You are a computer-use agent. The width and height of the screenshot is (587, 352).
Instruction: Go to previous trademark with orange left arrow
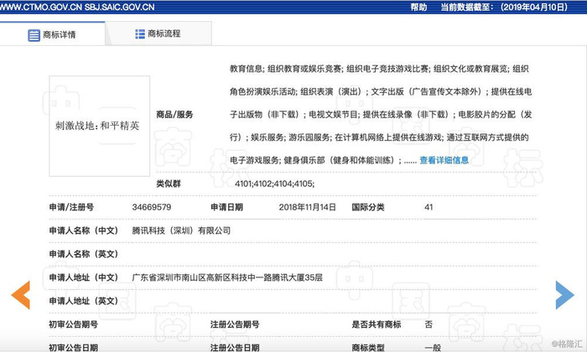[x=20, y=294]
